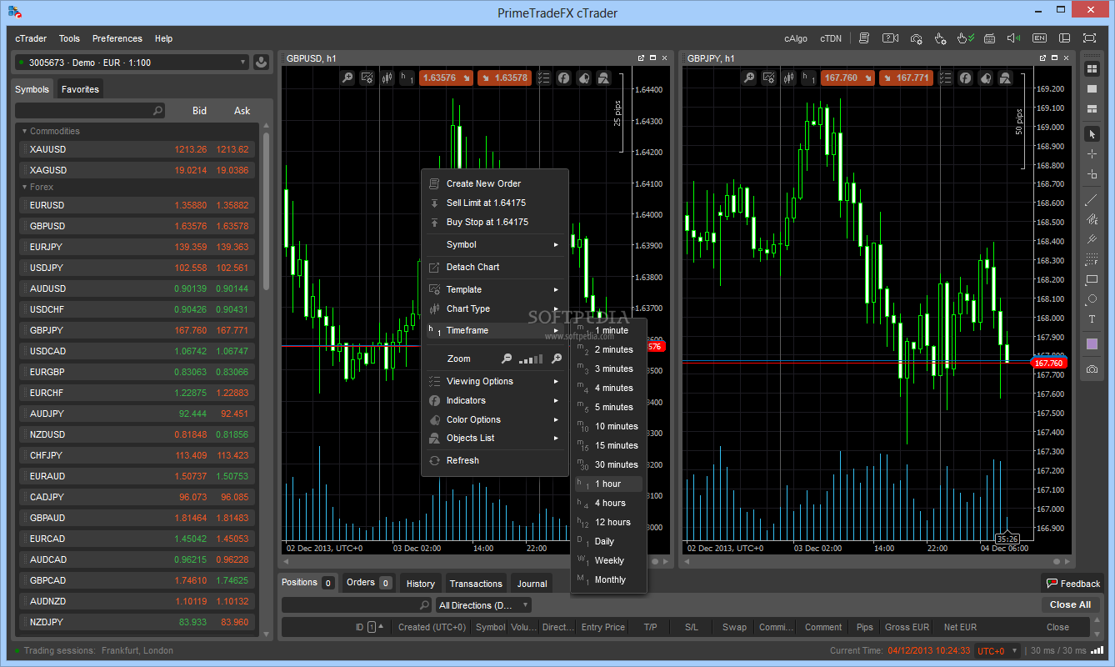Toggle QuickTrade pointer with green check
This screenshot has height=667, width=1115.
(965, 38)
